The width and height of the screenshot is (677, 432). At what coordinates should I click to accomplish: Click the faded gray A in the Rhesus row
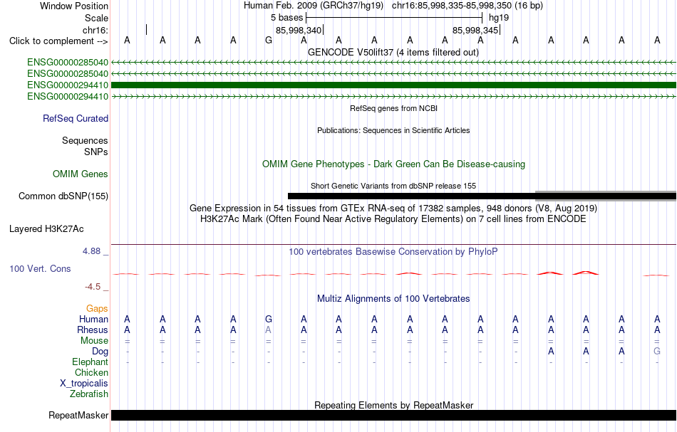click(269, 330)
